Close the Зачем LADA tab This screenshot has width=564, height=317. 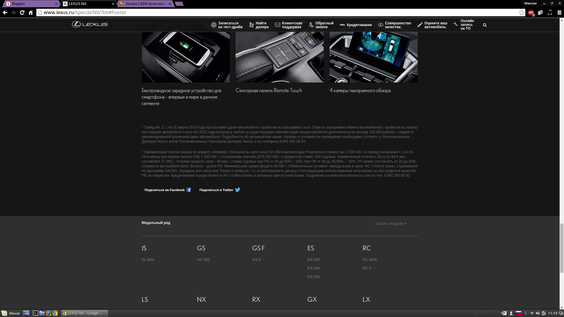[170, 4]
